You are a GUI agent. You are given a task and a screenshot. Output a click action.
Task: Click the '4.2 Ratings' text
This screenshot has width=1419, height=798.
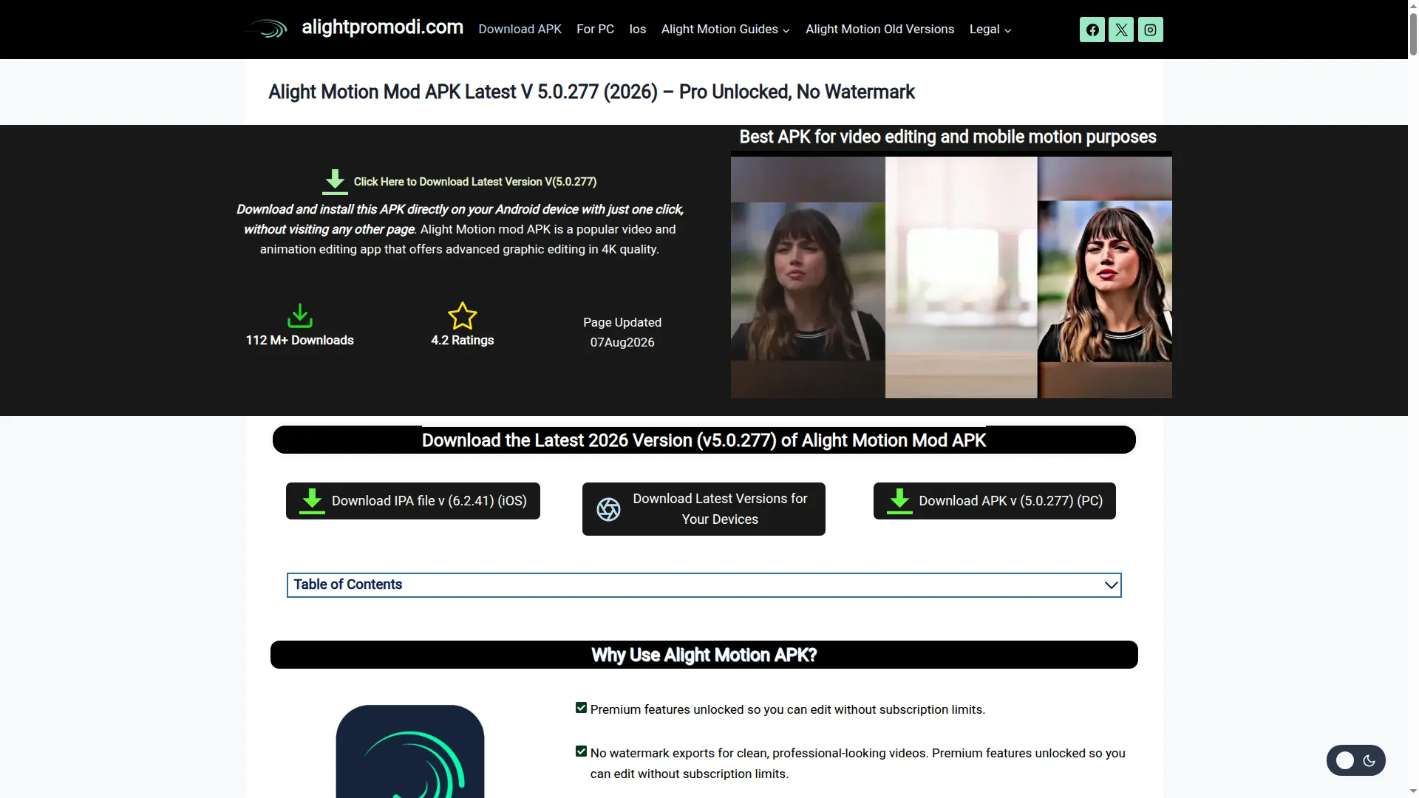(463, 341)
